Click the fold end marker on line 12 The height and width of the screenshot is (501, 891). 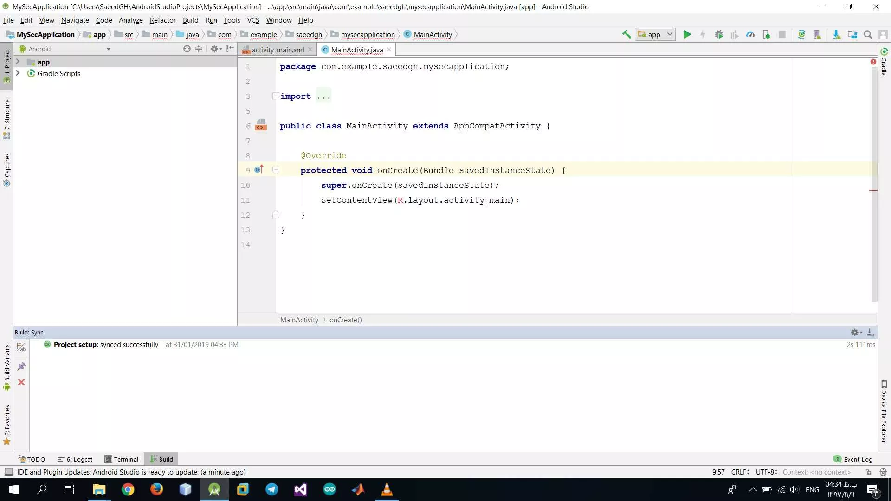coord(276,215)
